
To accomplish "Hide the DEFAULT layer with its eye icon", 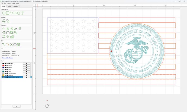I will [x=5, y=64].
